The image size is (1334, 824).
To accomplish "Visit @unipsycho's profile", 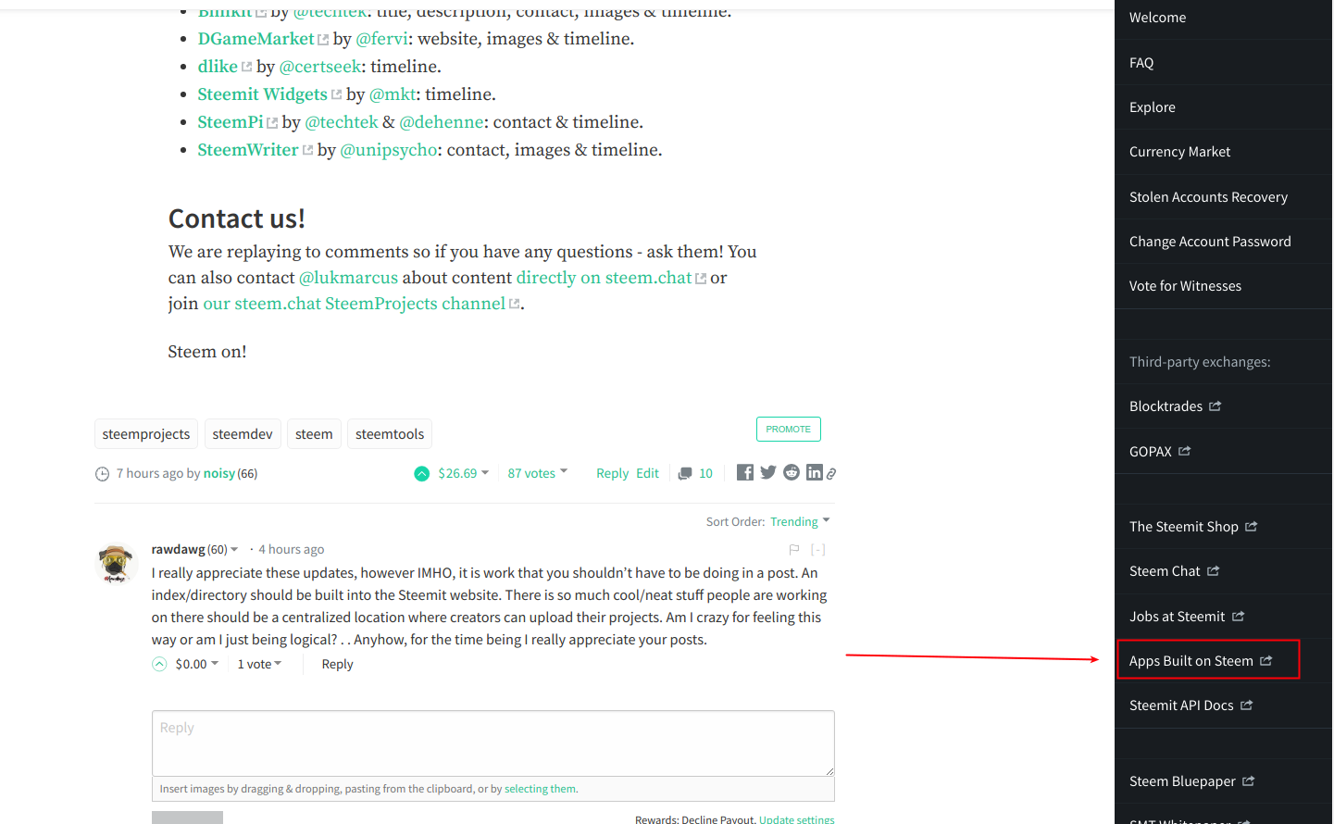I will [x=389, y=150].
